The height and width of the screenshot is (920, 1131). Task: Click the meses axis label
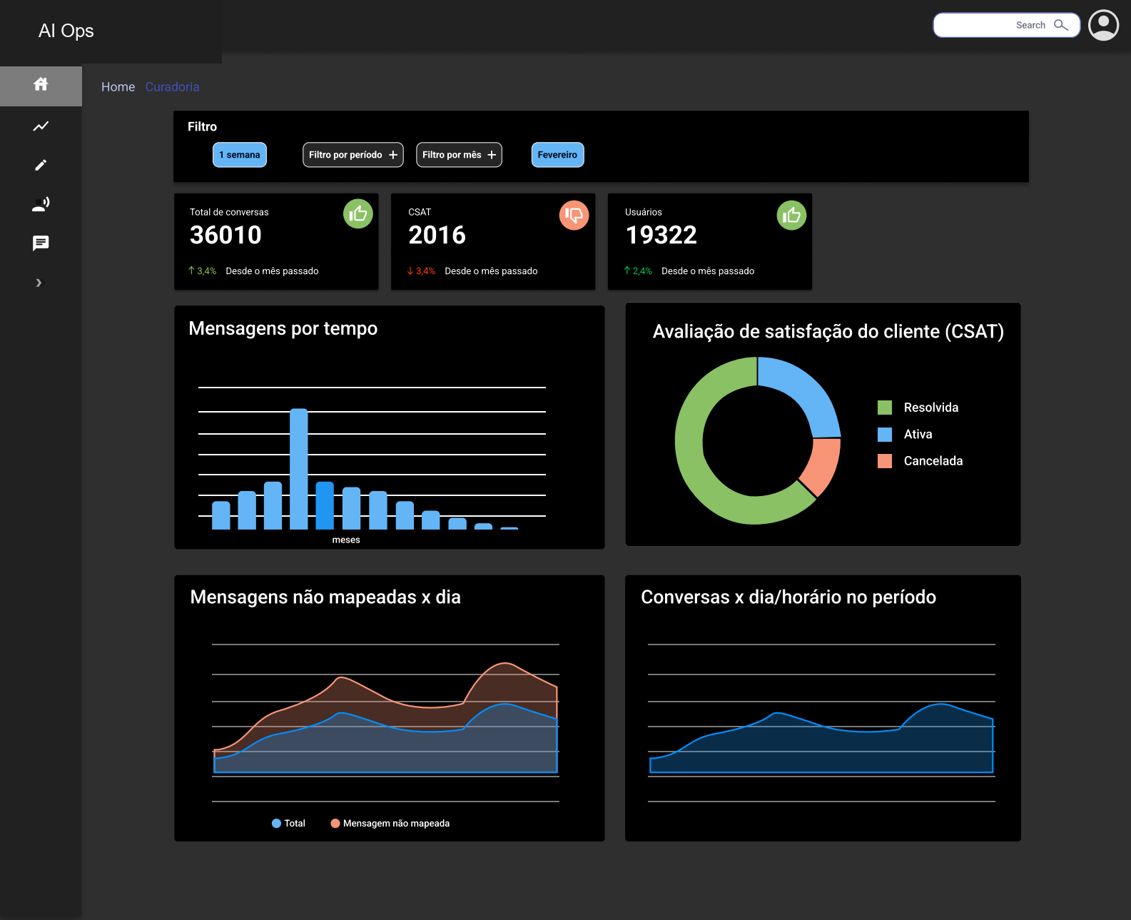click(x=346, y=540)
